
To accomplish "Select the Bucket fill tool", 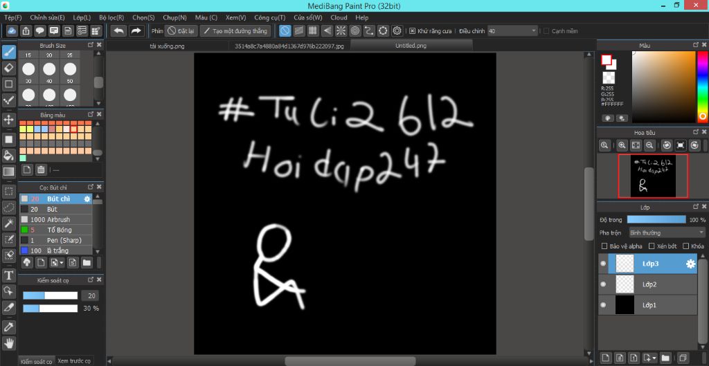I will [8, 156].
